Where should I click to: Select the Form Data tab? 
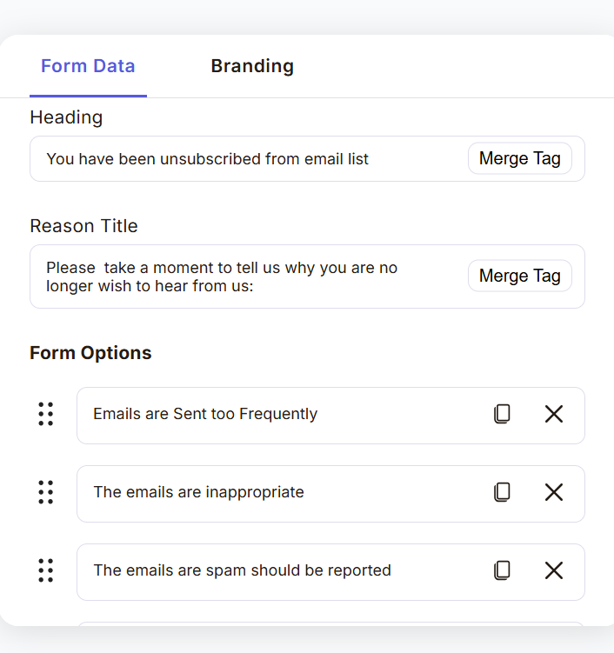pyautogui.click(x=88, y=66)
